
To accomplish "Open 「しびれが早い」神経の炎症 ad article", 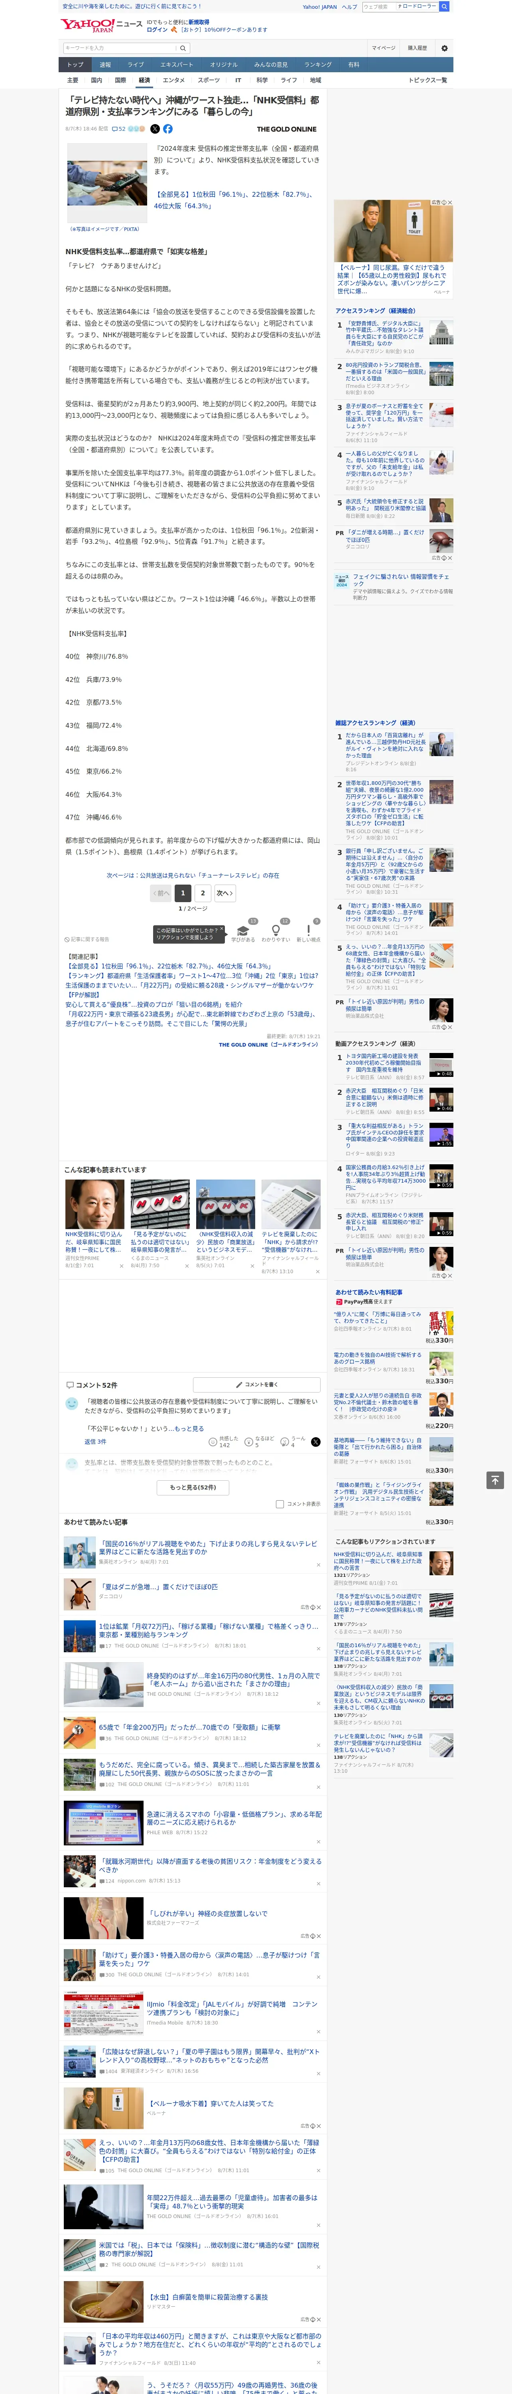I will [207, 1914].
